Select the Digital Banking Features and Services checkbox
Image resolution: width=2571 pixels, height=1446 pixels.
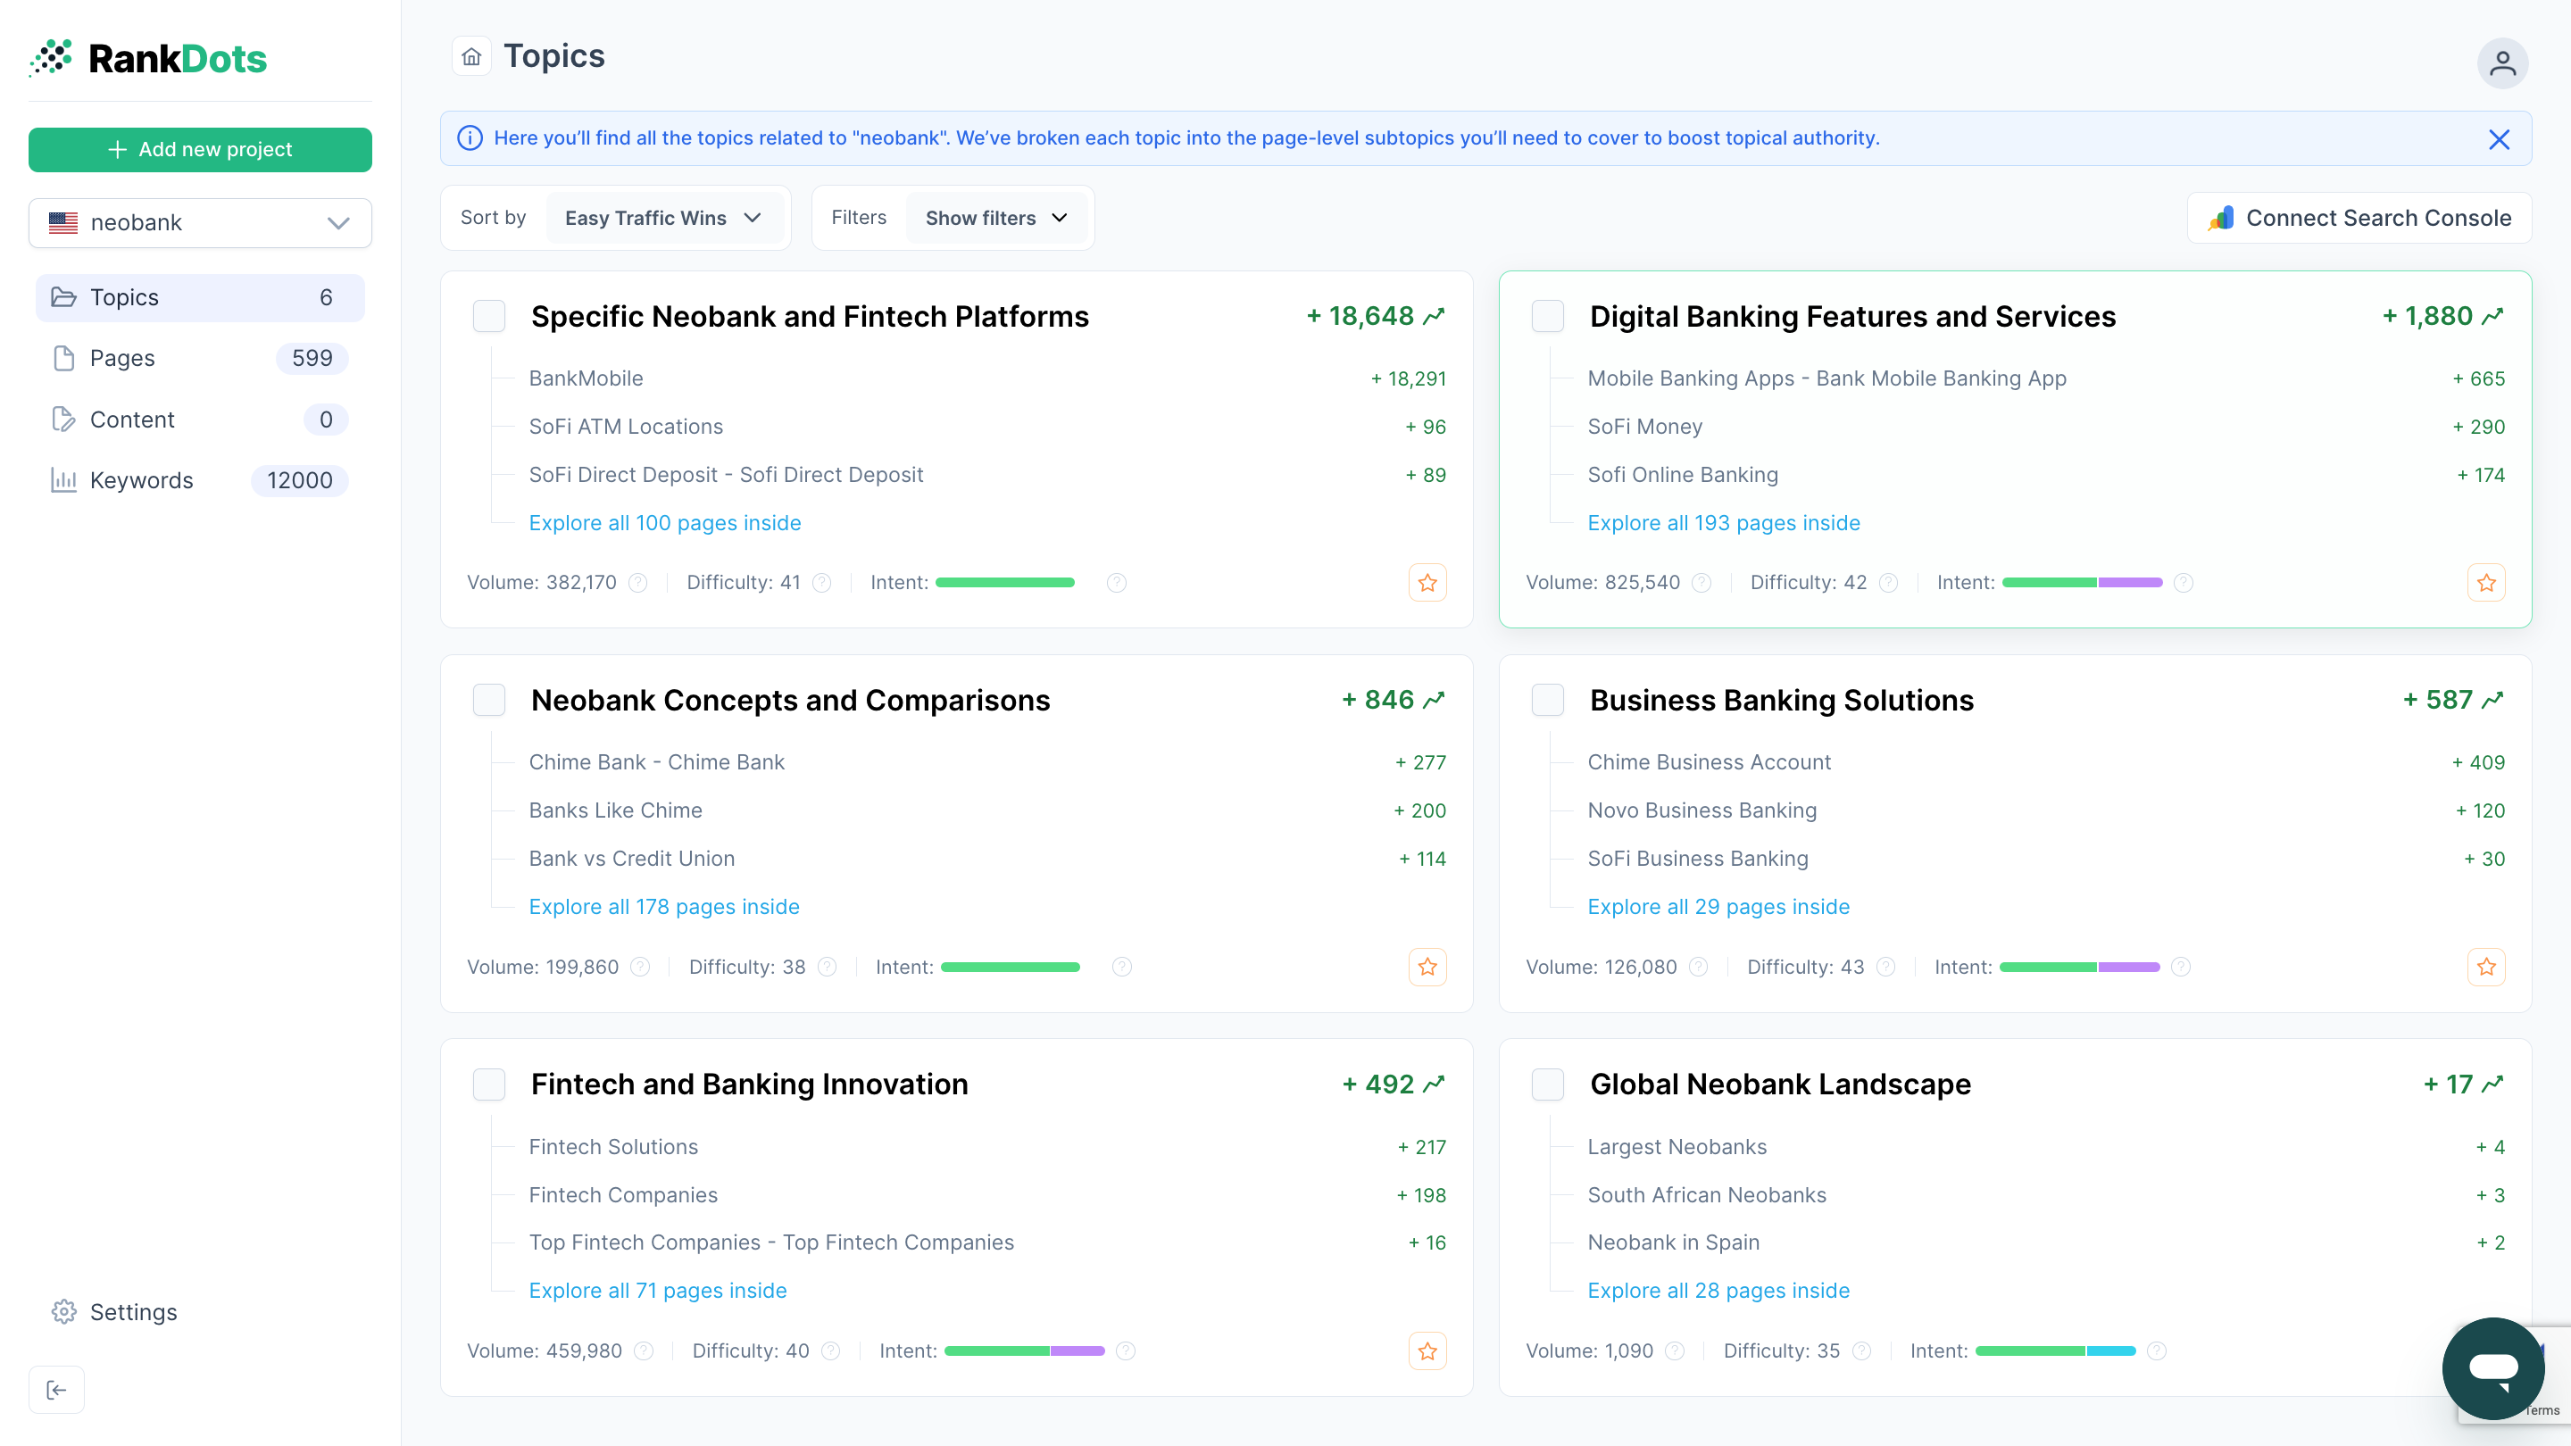pos(1547,316)
